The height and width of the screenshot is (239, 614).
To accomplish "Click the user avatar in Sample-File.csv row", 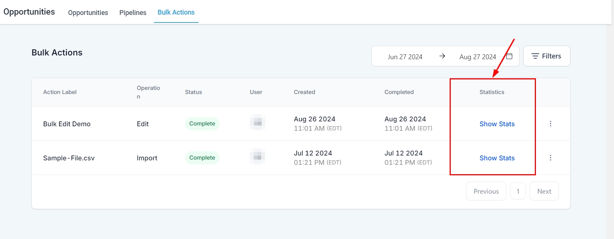I will coord(257,157).
